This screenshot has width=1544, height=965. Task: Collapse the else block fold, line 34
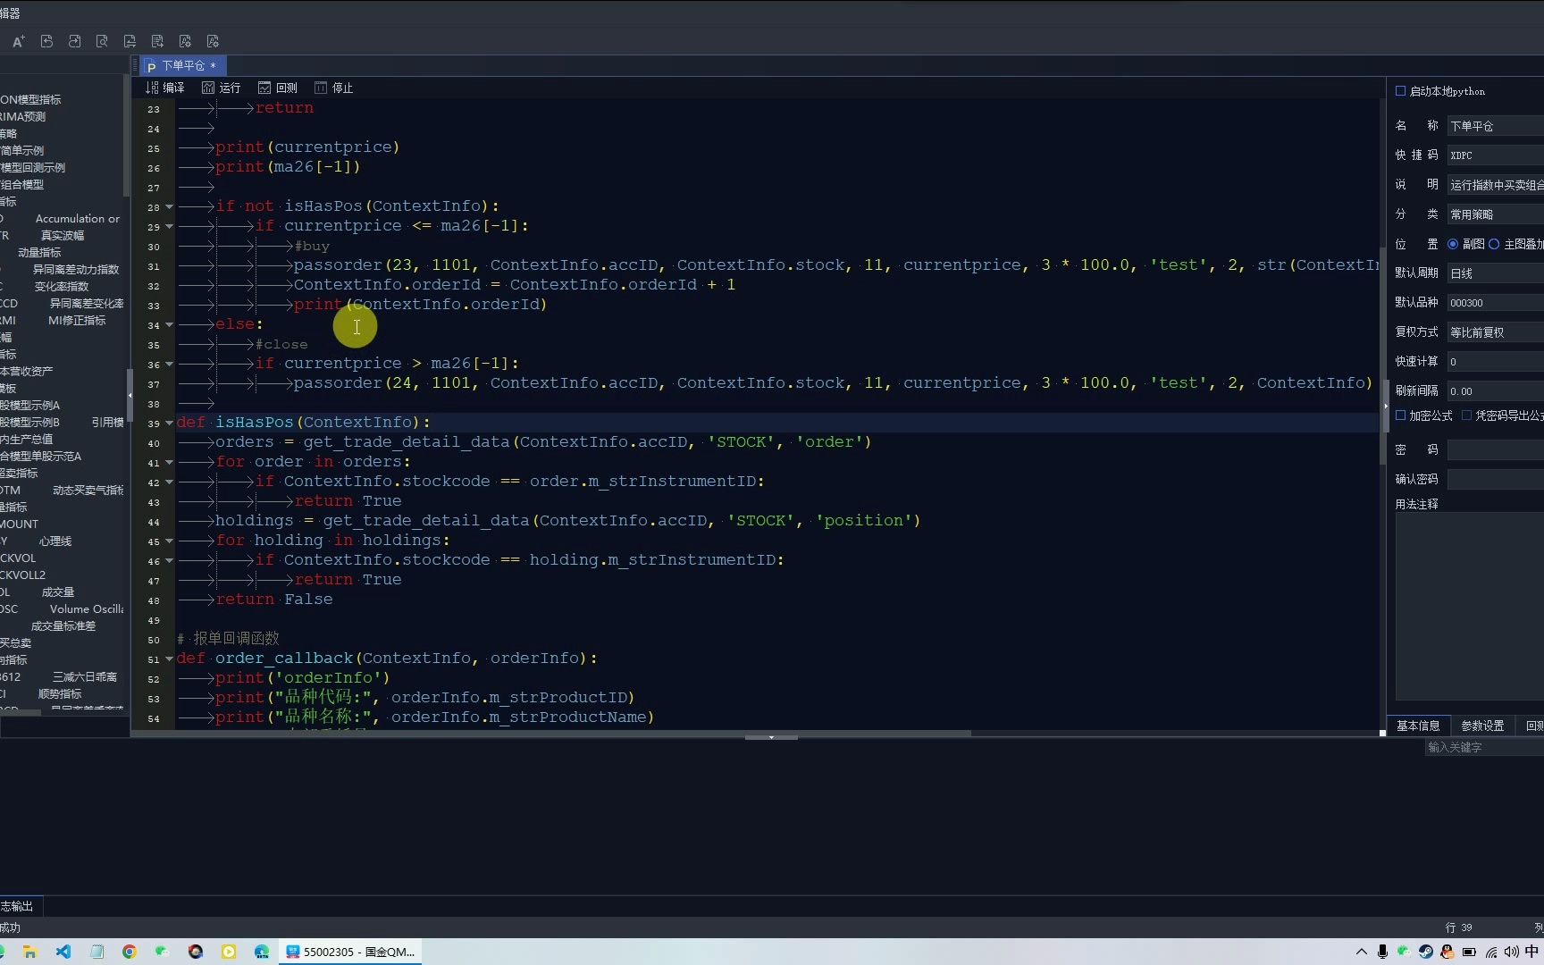pyautogui.click(x=169, y=324)
